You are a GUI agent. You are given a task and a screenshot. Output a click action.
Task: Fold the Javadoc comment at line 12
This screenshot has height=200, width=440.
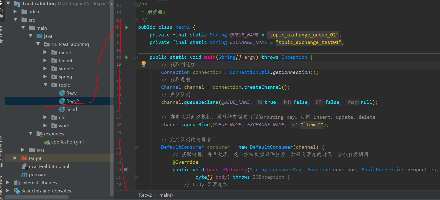click(136, 5)
